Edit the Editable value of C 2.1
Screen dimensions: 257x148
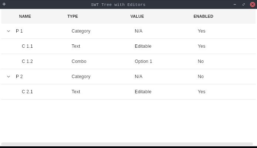(143, 92)
